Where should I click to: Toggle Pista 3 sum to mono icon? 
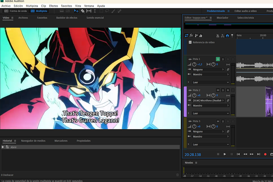(228, 127)
